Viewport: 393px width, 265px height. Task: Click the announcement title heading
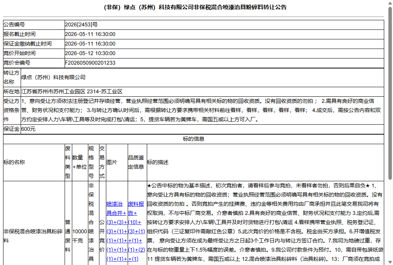195,7
